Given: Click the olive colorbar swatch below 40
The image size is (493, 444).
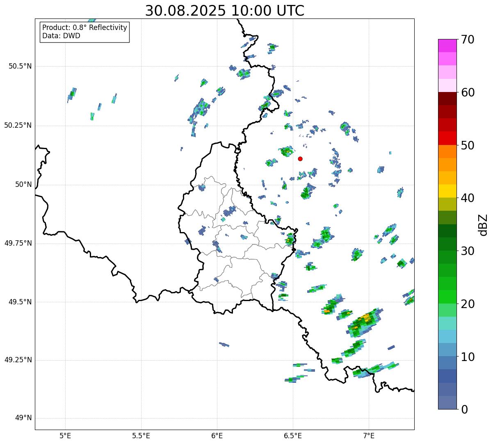Looking at the screenshot, I should point(447,204).
